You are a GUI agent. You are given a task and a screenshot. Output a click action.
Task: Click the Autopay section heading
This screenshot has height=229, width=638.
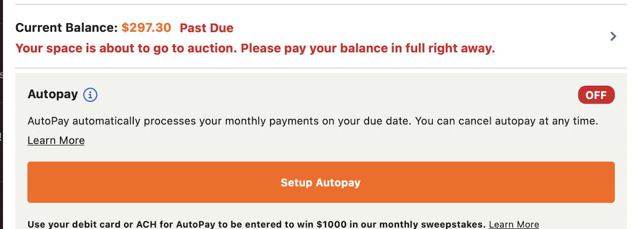pos(53,94)
